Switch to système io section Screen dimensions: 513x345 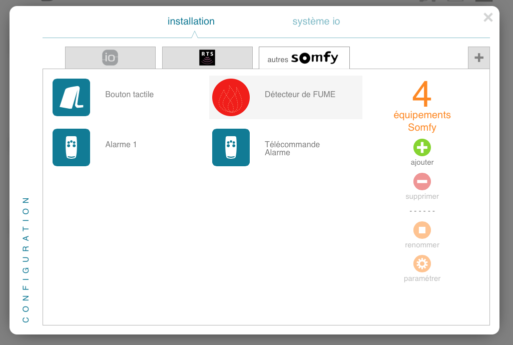tap(316, 22)
